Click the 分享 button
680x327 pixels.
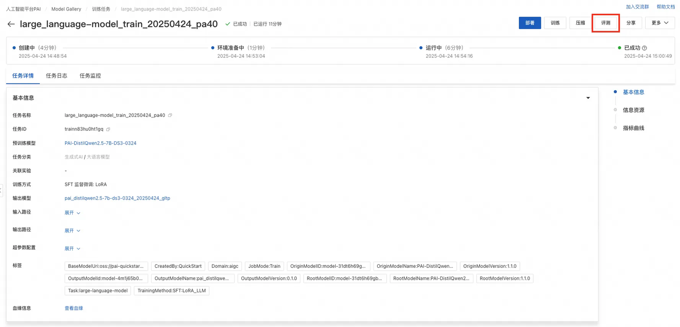[631, 23]
